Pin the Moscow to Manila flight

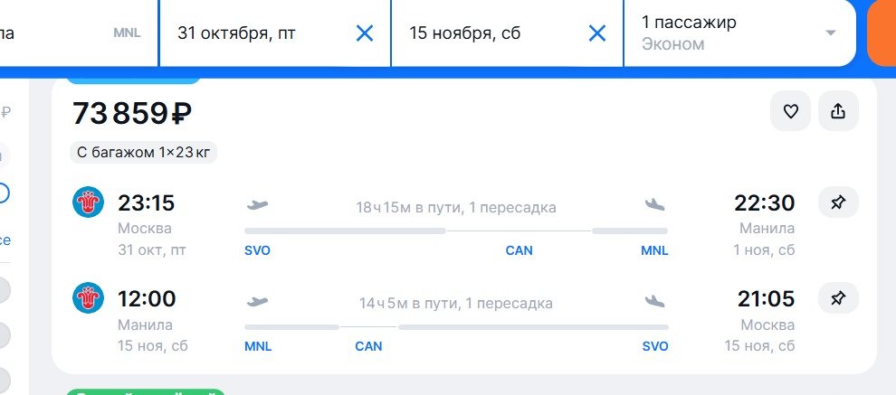pos(838,202)
